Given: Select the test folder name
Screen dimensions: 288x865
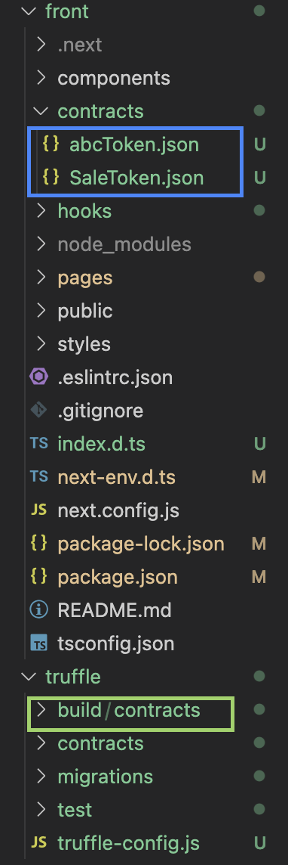Looking at the screenshot, I should coord(75,810).
